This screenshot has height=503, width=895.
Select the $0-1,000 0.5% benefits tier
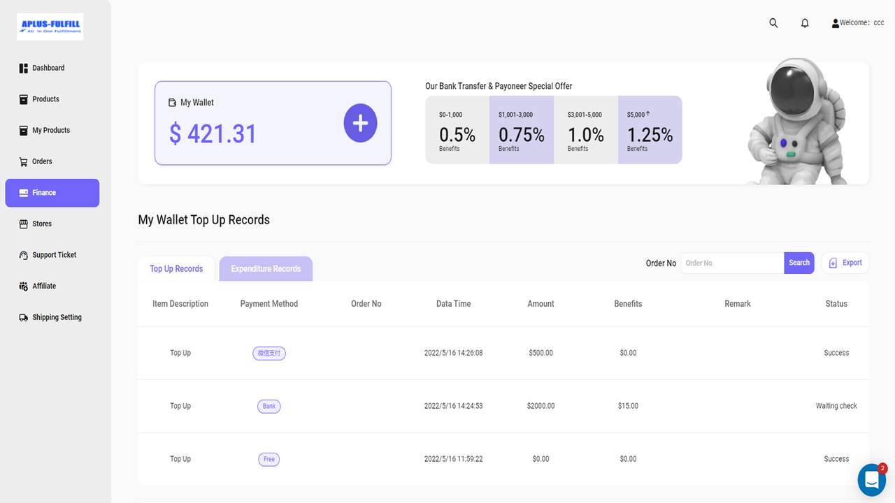pyautogui.click(x=457, y=130)
